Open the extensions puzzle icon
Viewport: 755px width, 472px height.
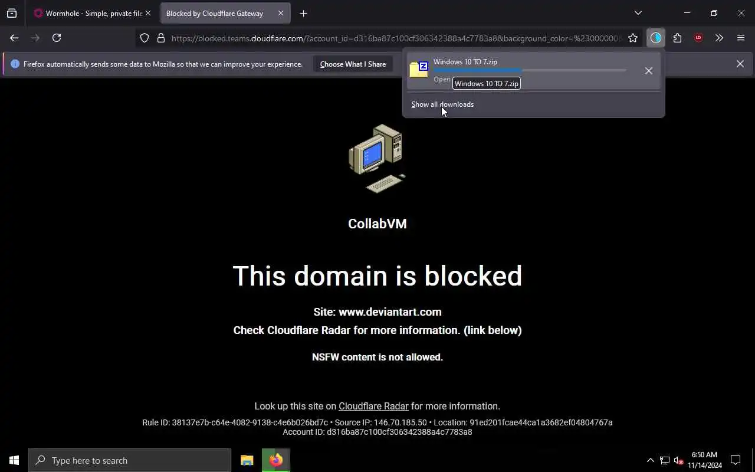pos(677,38)
